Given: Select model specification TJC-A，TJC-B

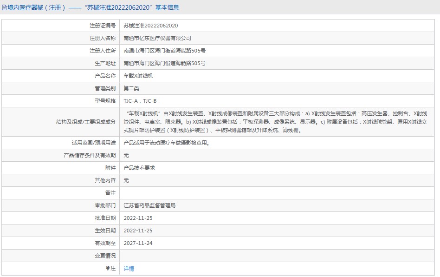Looking at the screenshot, I should point(140,101).
